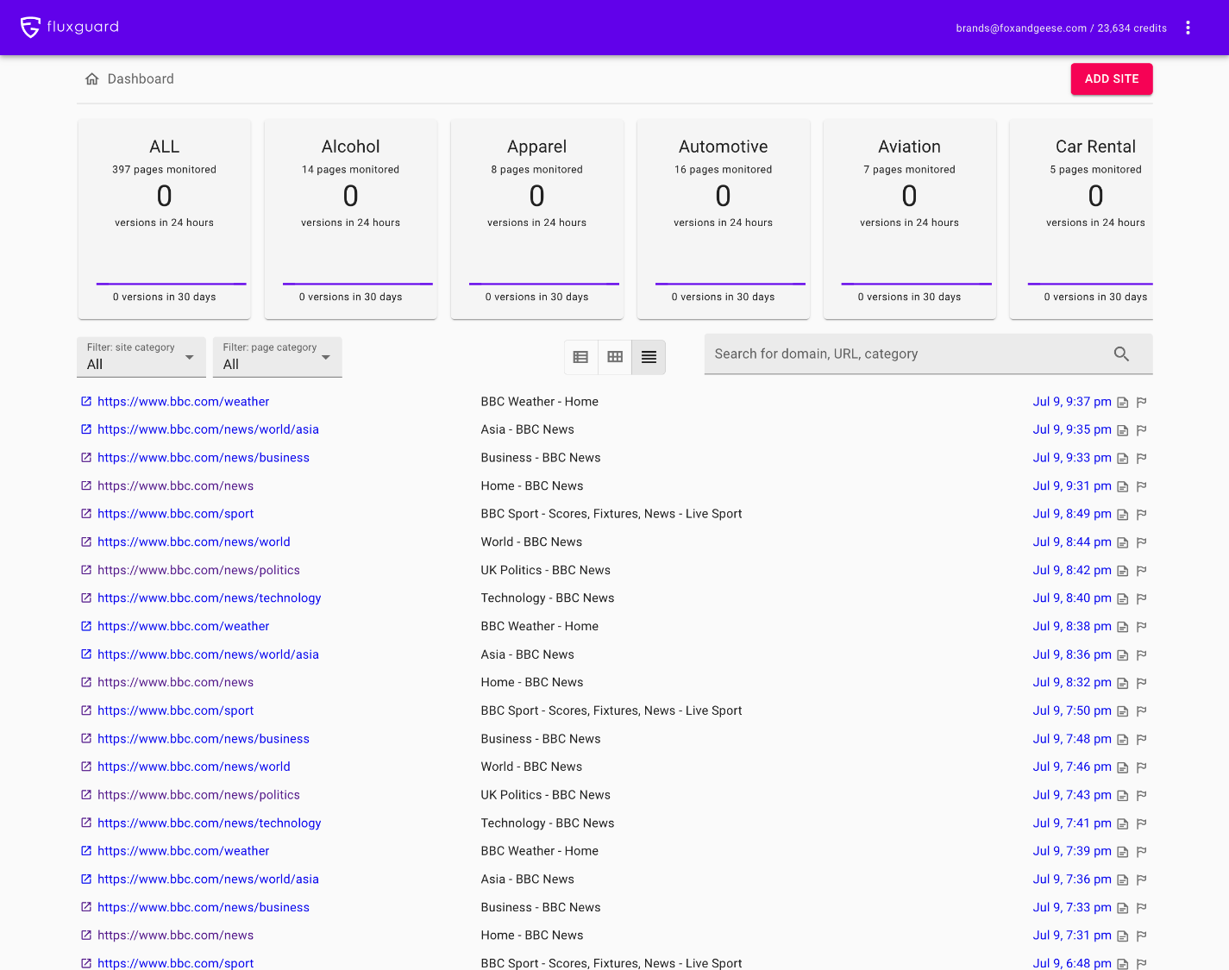This screenshot has width=1229, height=970.
Task: Open the Jul 9, 8:40 pm bbc.com/news/technology URL
Action: (x=209, y=598)
